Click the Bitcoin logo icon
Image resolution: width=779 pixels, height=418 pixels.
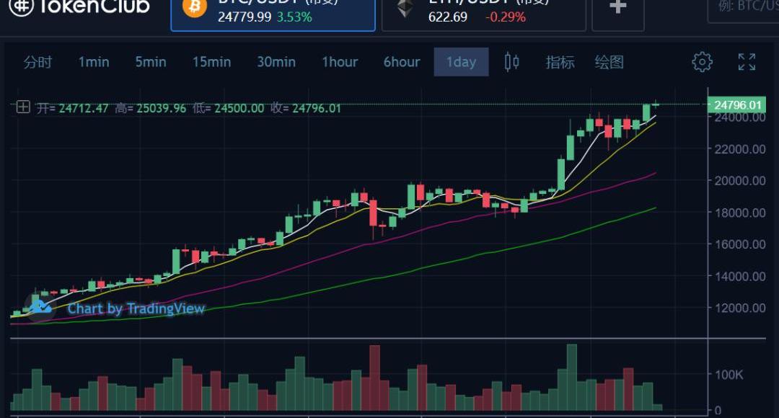click(193, 7)
